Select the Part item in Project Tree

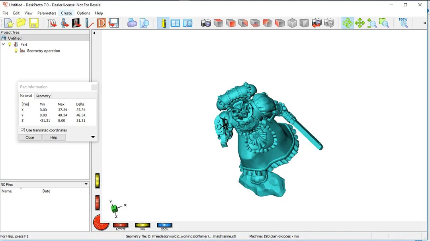pos(23,44)
